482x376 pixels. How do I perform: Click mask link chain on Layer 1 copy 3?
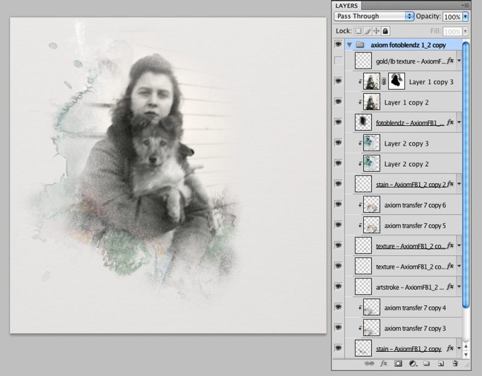[x=384, y=81]
